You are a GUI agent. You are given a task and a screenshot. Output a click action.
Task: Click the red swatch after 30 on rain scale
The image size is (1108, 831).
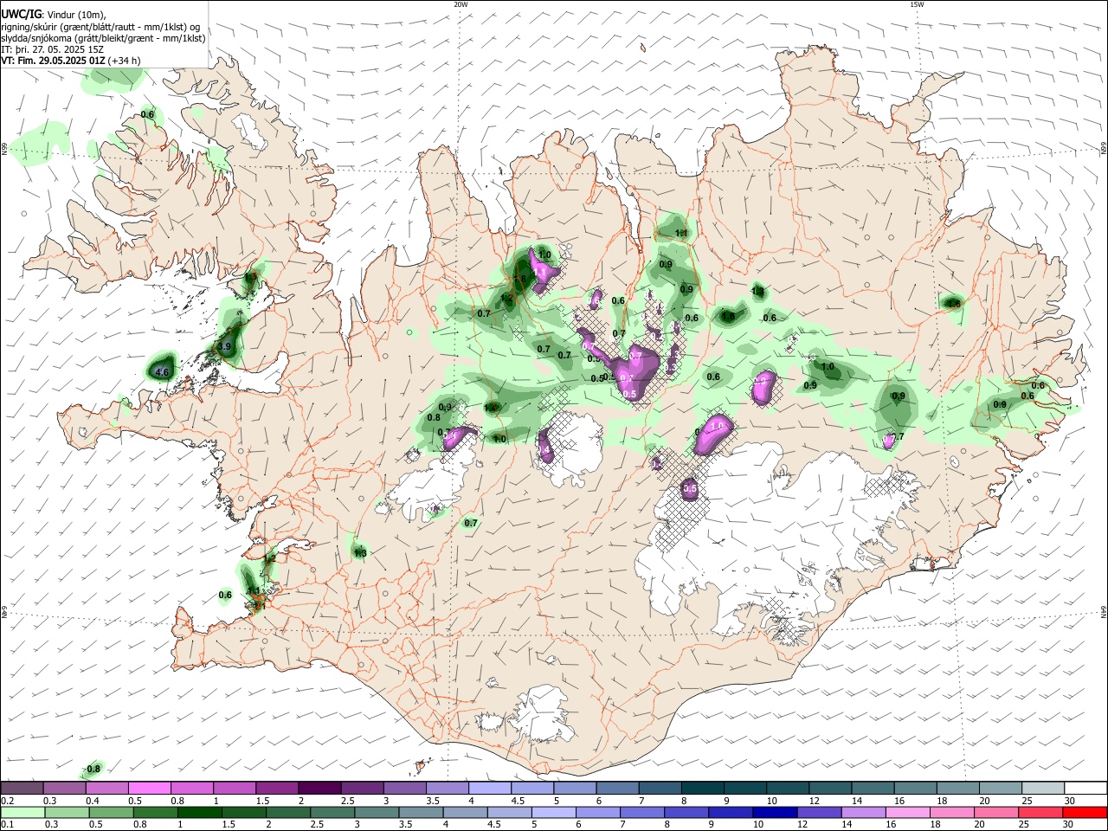tap(1085, 812)
